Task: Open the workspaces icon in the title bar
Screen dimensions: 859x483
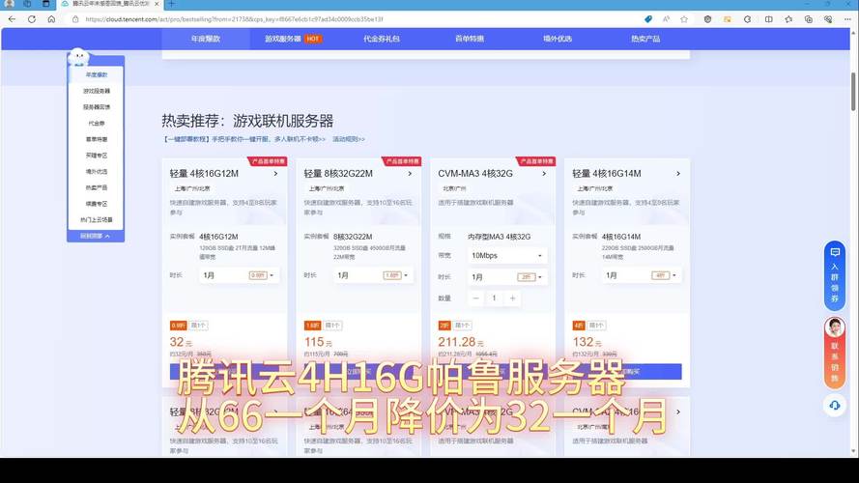Action: point(27,3)
